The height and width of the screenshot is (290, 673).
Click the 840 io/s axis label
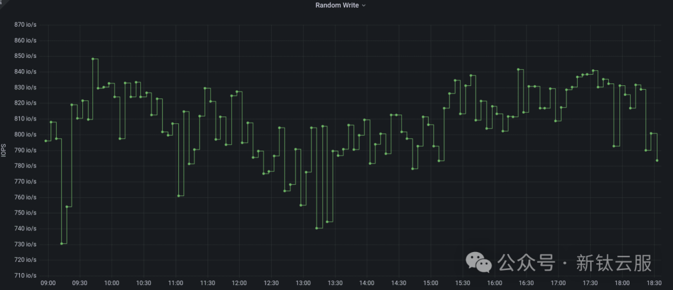(26, 72)
